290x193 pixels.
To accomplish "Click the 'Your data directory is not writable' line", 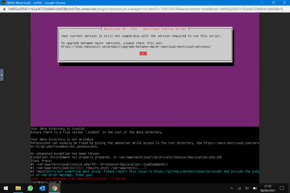I will tap(62, 139).
